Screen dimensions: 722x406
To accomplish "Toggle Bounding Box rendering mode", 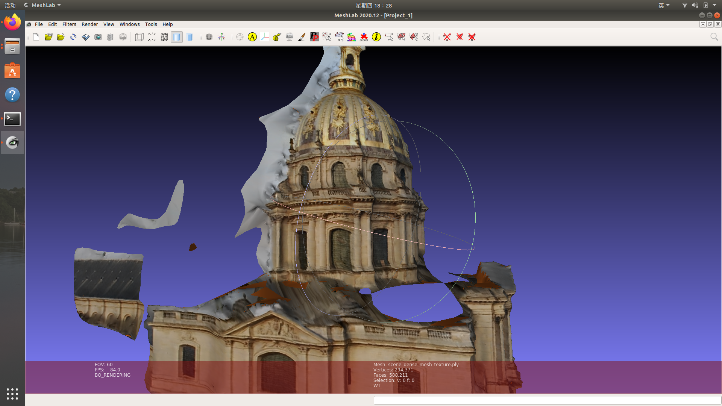I will 139,37.
